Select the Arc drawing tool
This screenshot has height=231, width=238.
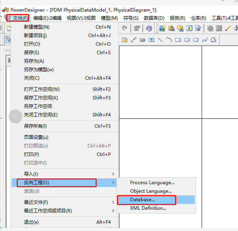click(169, 40)
